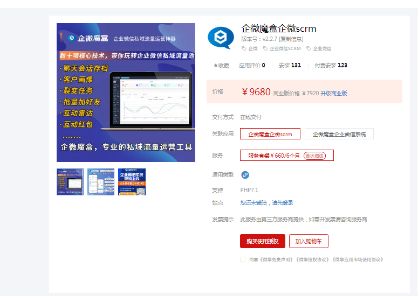Select the 企微魔盒企微scrm related app option
The image size is (418, 296).
tap(270, 134)
